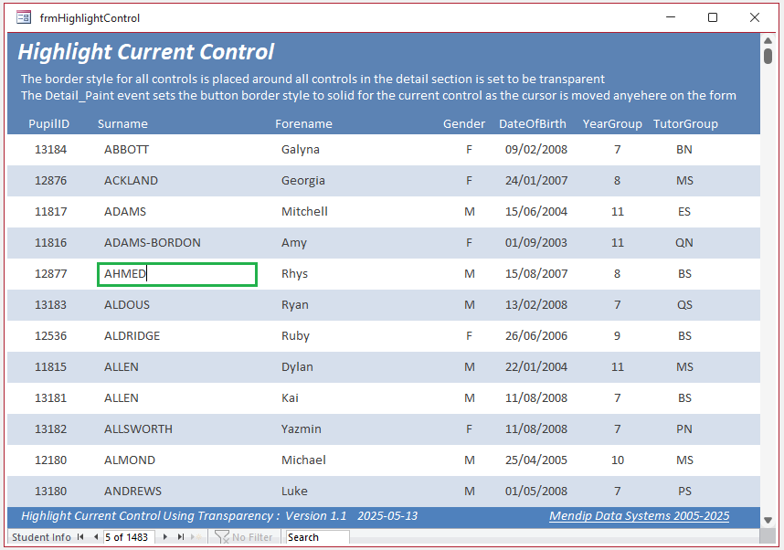Click forename Galyna
This screenshot has width=784, height=550.
pyautogui.click(x=301, y=150)
